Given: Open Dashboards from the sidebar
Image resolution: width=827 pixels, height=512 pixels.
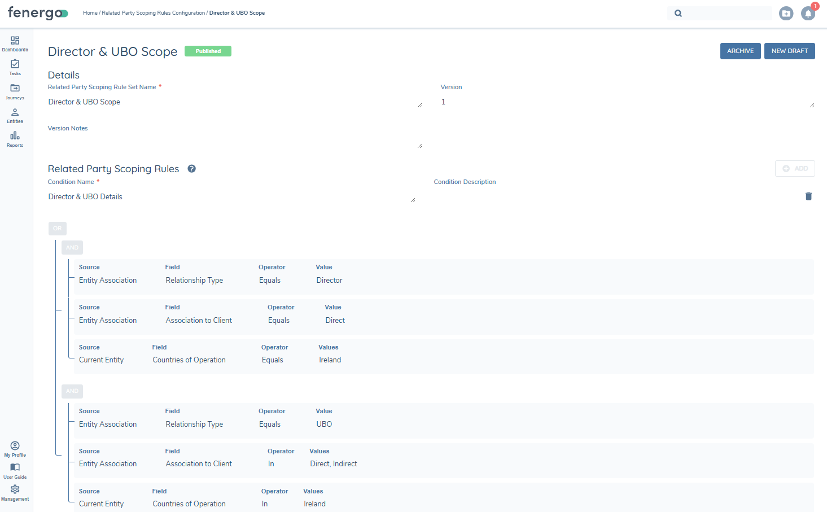Looking at the screenshot, I should tap(15, 43).
